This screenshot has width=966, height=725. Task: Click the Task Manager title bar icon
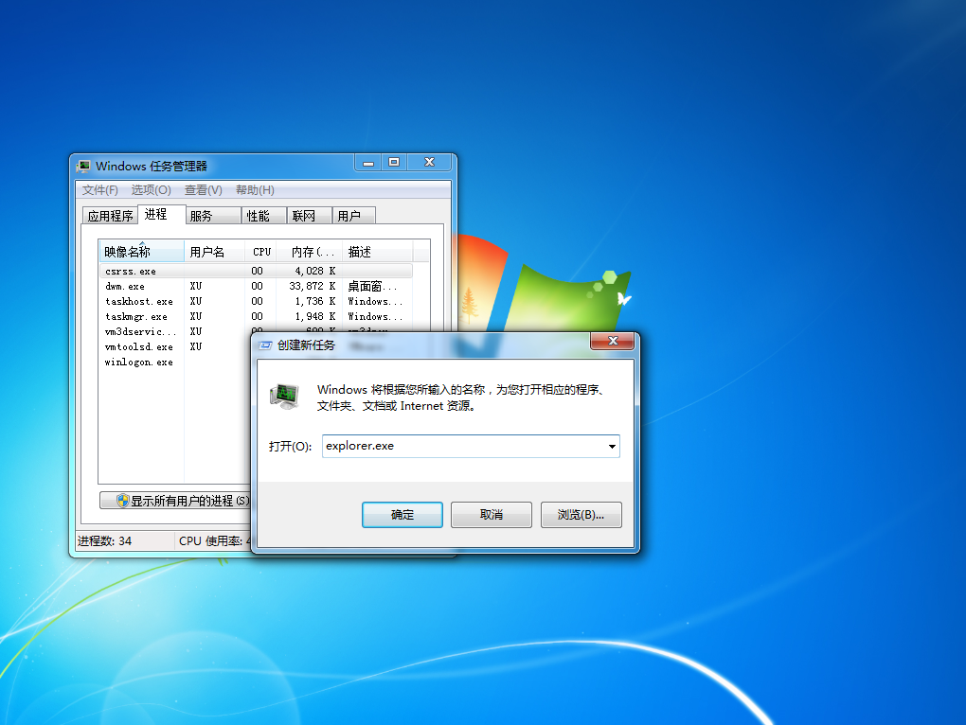click(x=83, y=167)
